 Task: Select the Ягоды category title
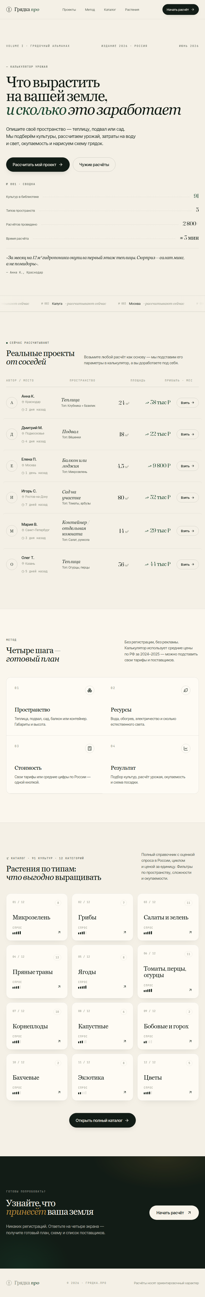point(87,972)
